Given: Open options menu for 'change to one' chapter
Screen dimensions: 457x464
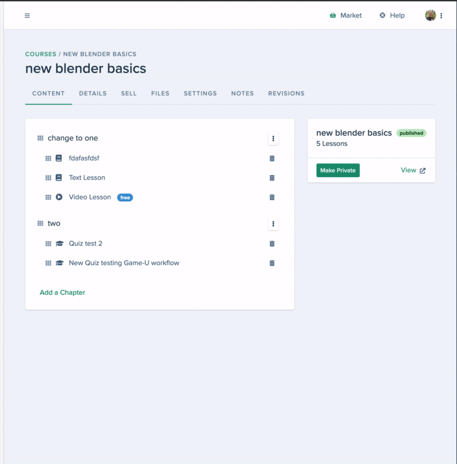Looking at the screenshot, I should pos(273,138).
